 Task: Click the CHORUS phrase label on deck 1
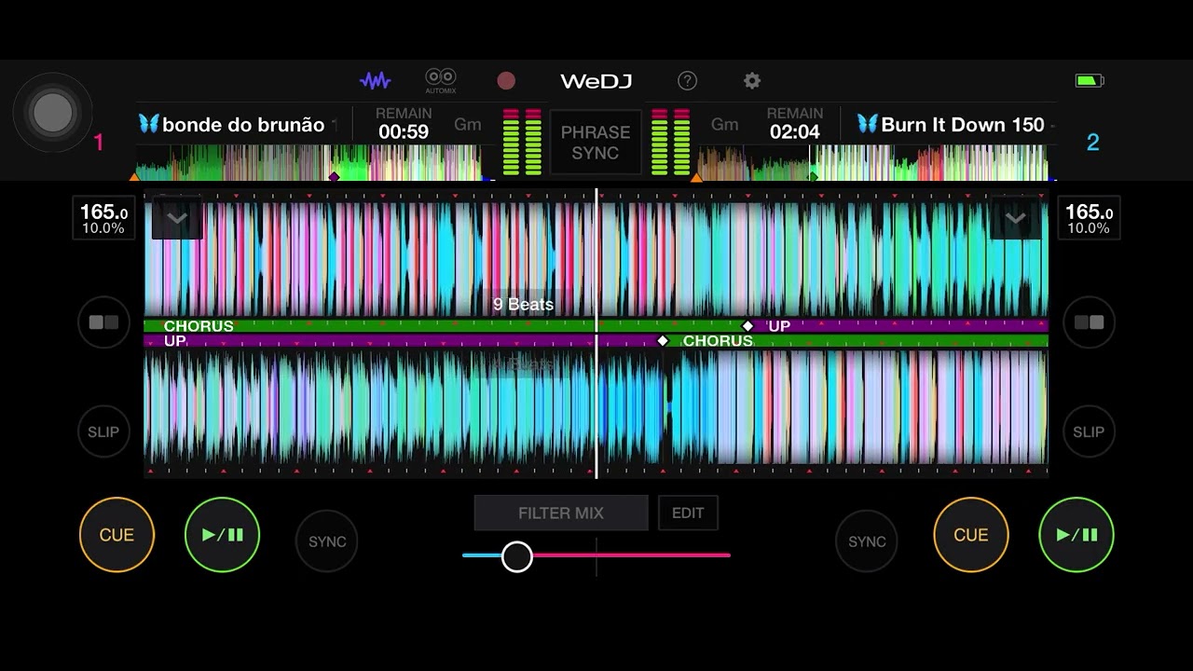pyautogui.click(x=199, y=326)
